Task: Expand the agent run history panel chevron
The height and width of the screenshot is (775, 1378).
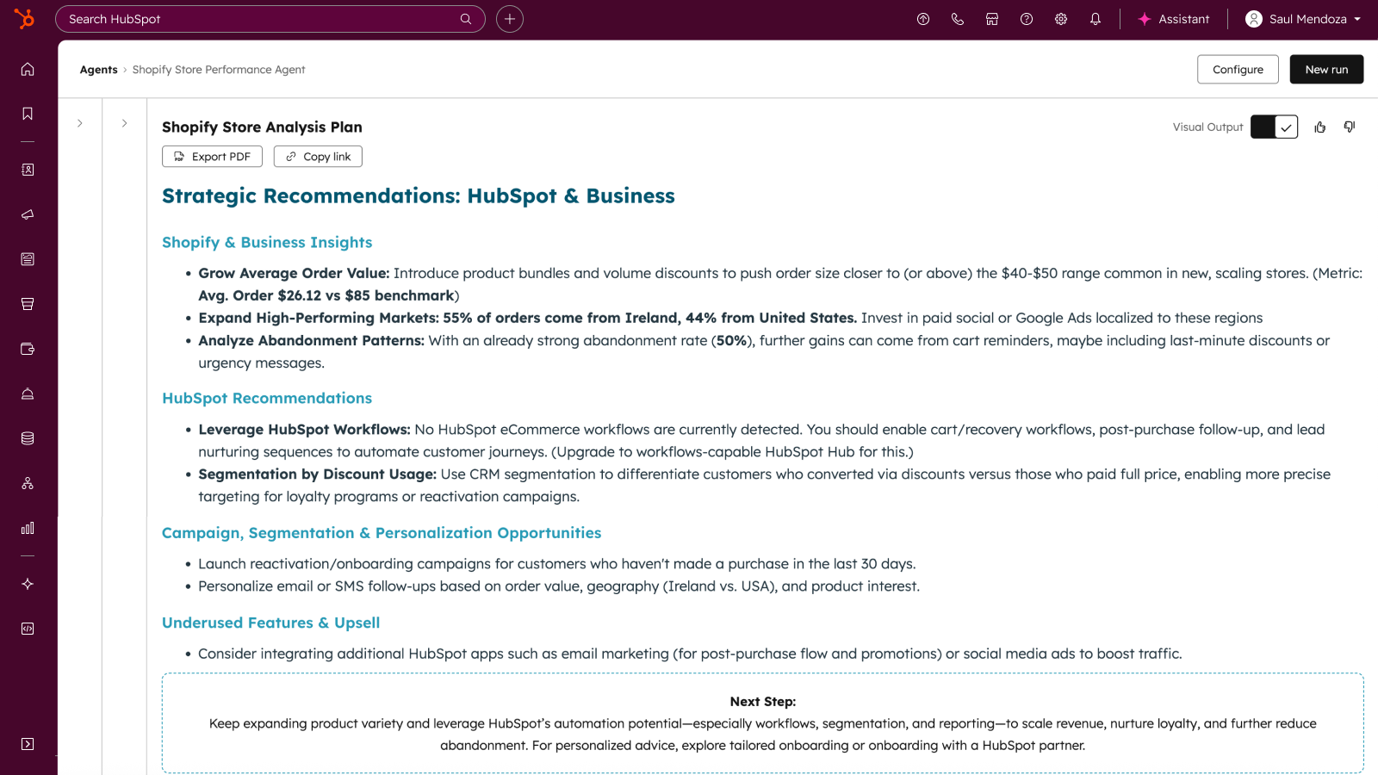Action: (124, 123)
